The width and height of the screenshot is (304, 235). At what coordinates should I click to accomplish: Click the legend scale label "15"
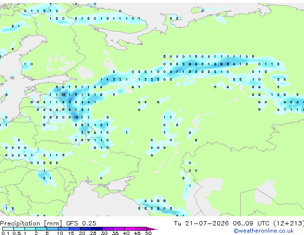coord(71,233)
